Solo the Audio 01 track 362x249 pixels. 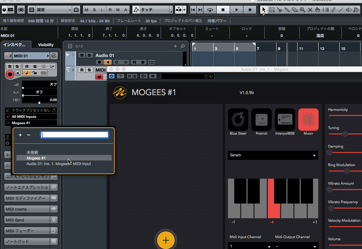click(89, 55)
